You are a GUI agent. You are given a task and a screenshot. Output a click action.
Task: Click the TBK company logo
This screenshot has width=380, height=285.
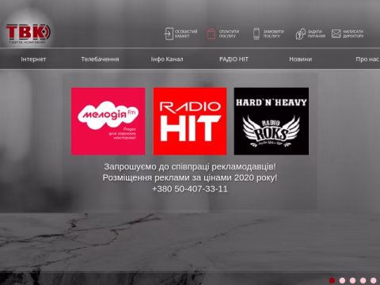[x=28, y=33]
